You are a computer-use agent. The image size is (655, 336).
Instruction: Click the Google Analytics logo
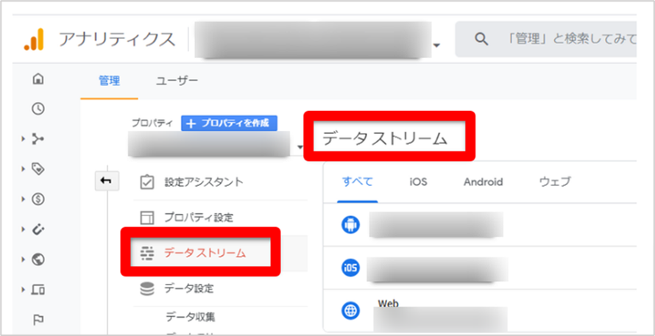(x=33, y=39)
